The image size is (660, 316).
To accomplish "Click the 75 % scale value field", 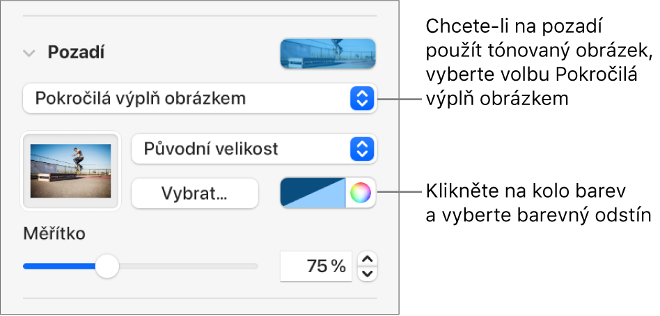I will point(316,266).
